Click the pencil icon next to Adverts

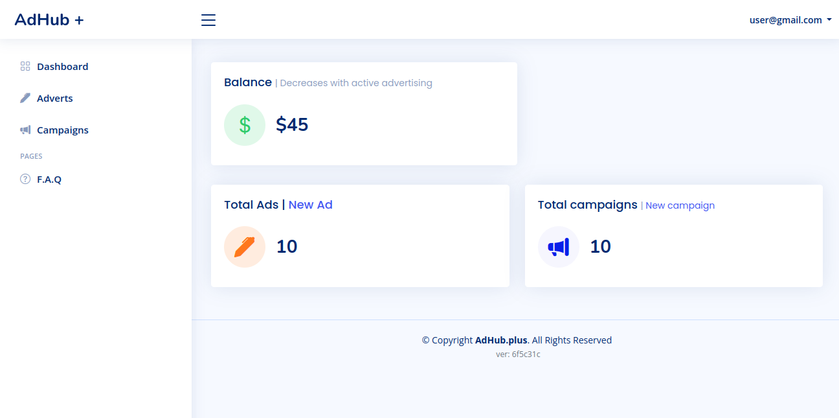[25, 97]
